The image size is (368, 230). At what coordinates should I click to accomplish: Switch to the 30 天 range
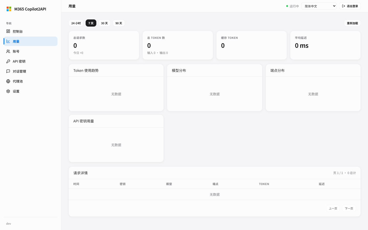tap(104, 23)
